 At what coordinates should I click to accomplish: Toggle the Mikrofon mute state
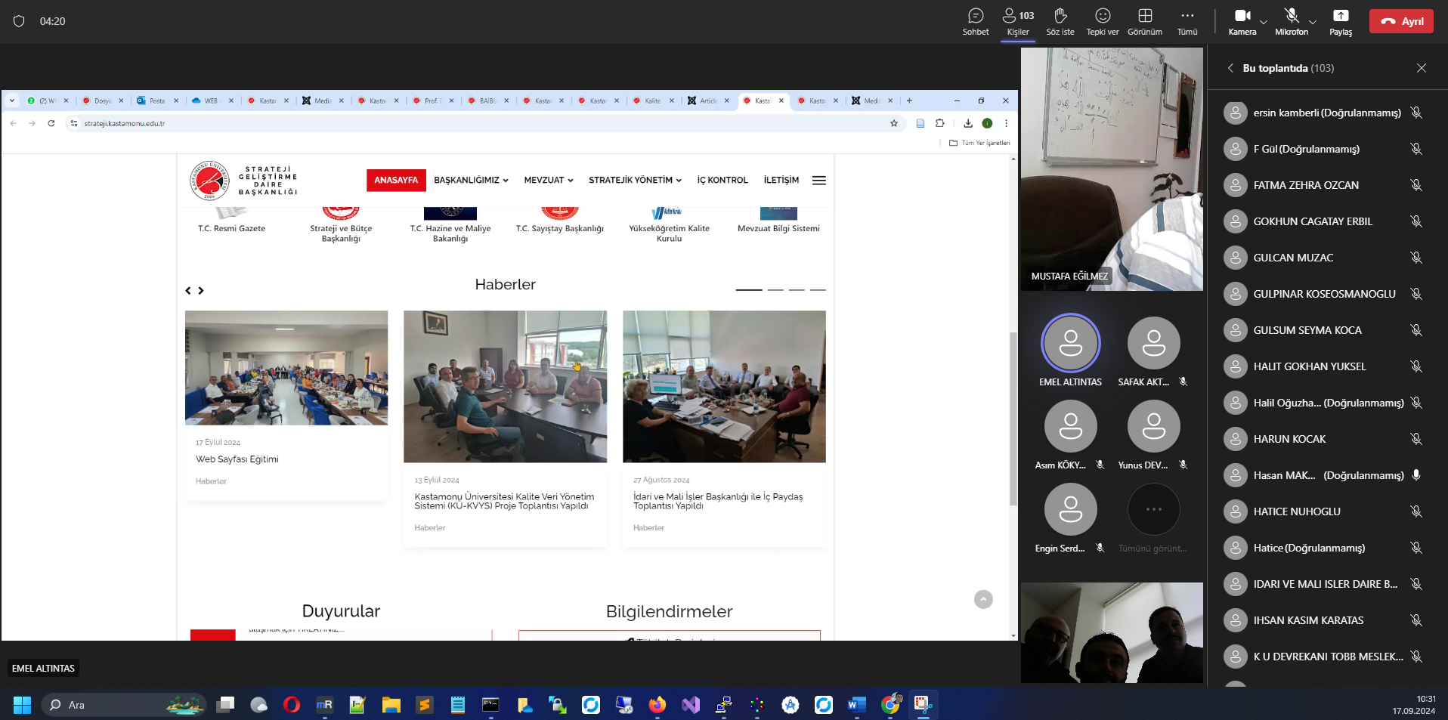1291,21
